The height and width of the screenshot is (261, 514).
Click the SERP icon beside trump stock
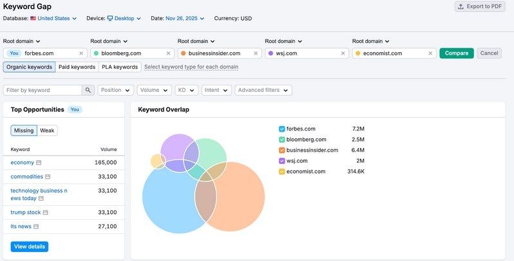[x=45, y=213]
